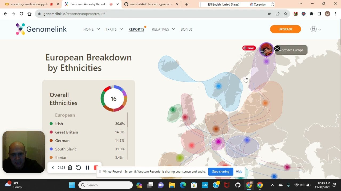Show hidden system tray icons

point(272,185)
